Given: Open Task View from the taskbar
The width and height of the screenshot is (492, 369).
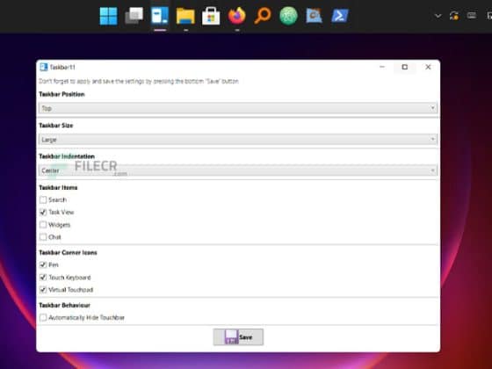Looking at the screenshot, I should point(134,16).
